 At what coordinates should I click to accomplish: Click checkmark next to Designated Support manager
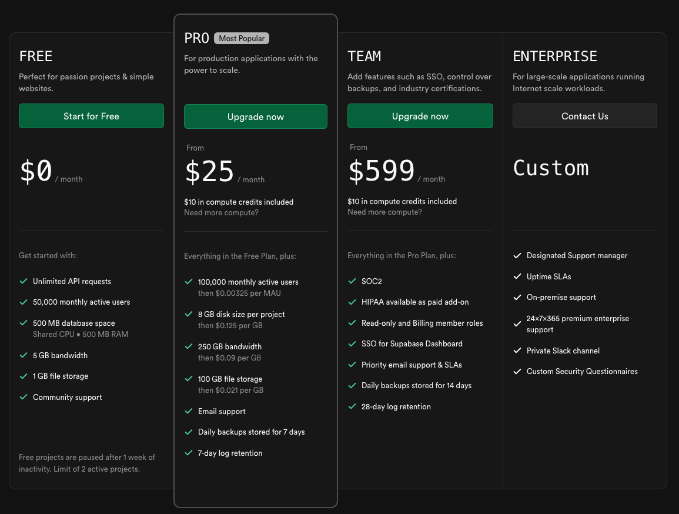tap(517, 256)
